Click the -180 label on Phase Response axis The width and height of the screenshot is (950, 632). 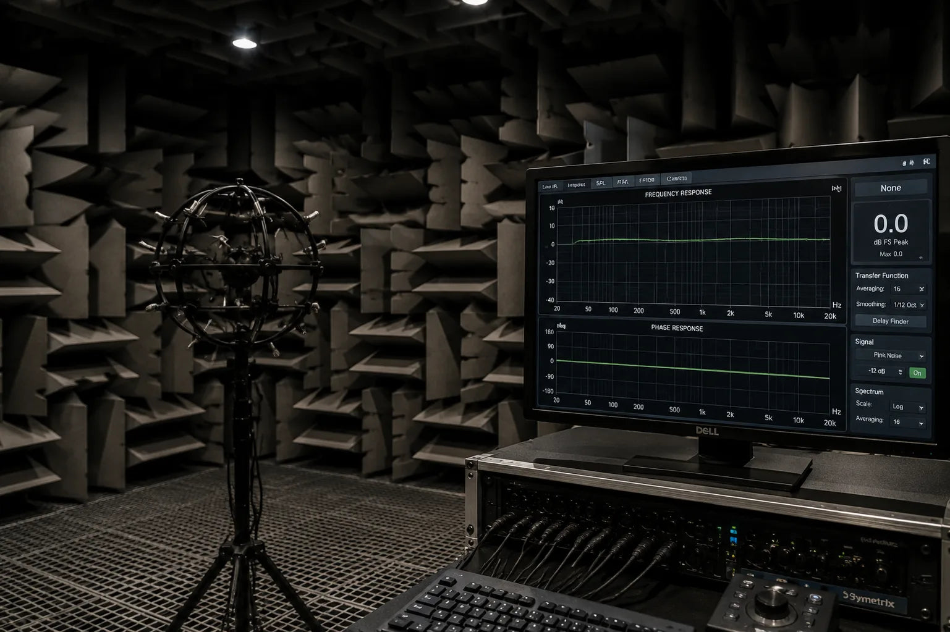(548, 391)
